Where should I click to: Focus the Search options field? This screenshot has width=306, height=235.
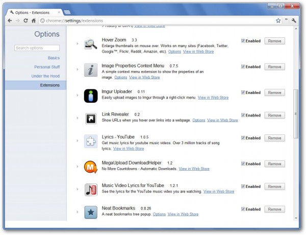tap(37, 48)
